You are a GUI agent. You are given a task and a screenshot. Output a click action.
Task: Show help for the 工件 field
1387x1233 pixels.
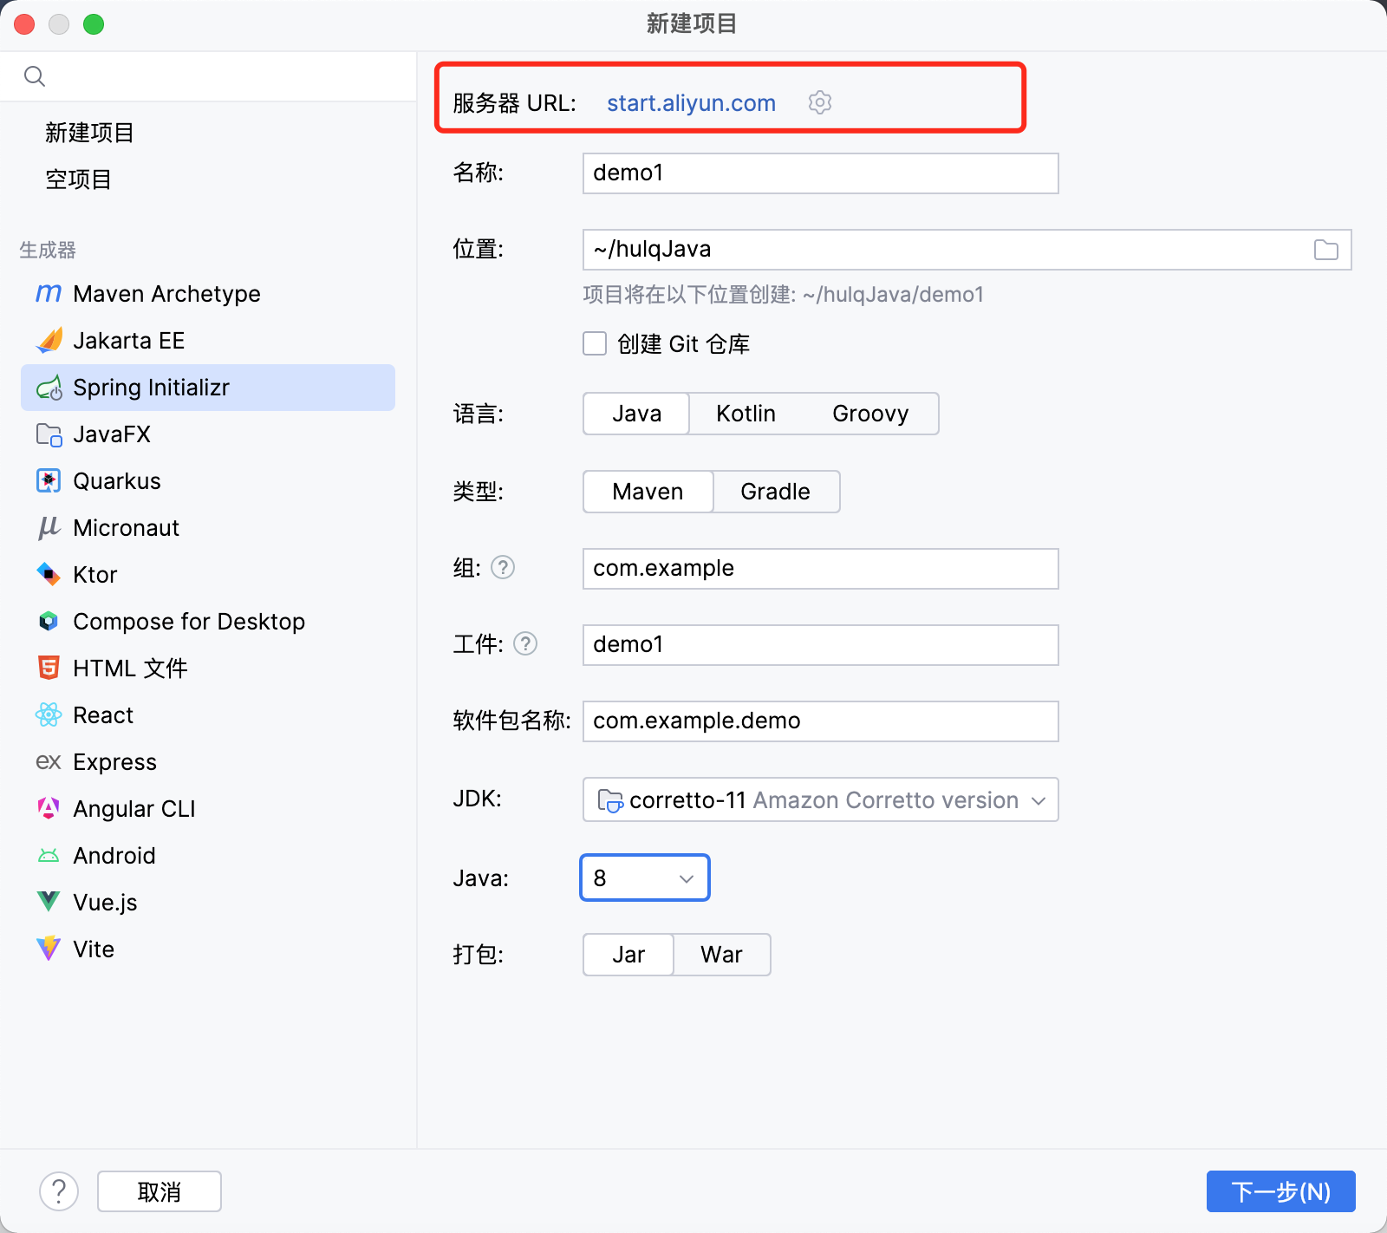coord(525,643)
